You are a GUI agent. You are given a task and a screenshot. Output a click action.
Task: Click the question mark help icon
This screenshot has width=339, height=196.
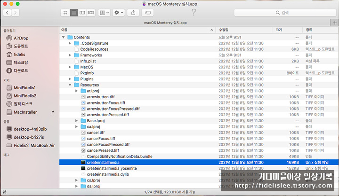[x=194, y=12]
